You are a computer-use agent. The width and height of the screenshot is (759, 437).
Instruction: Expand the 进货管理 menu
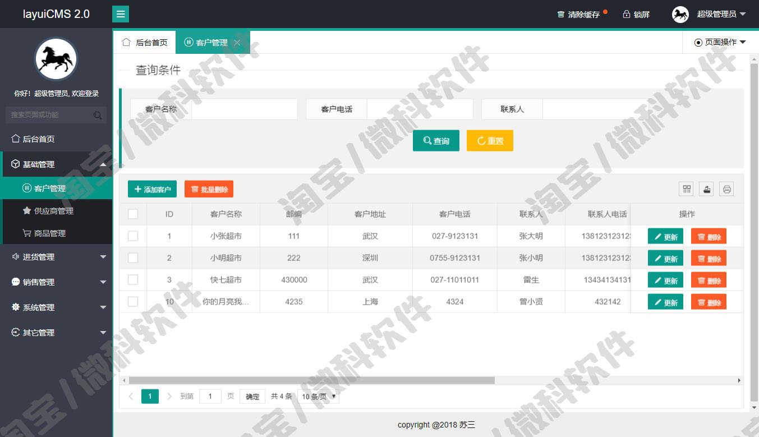point(56,257)
